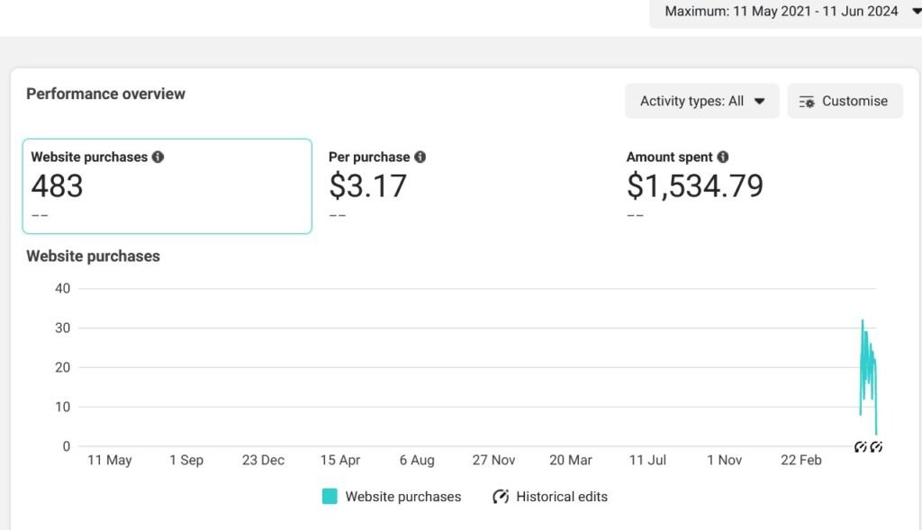Click the sliders icon on the Customise button

[807, 102]
